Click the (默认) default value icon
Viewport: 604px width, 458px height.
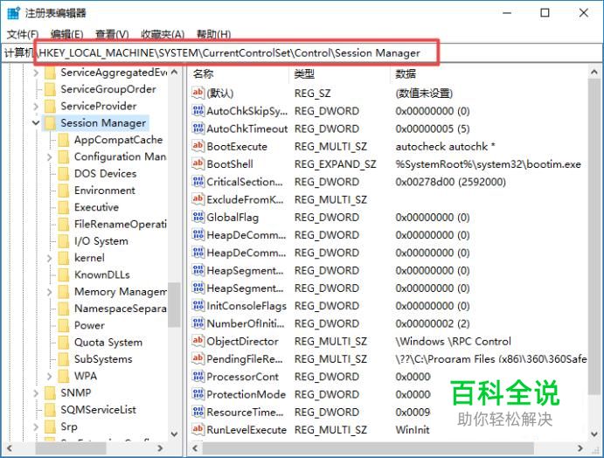point(198,93)
